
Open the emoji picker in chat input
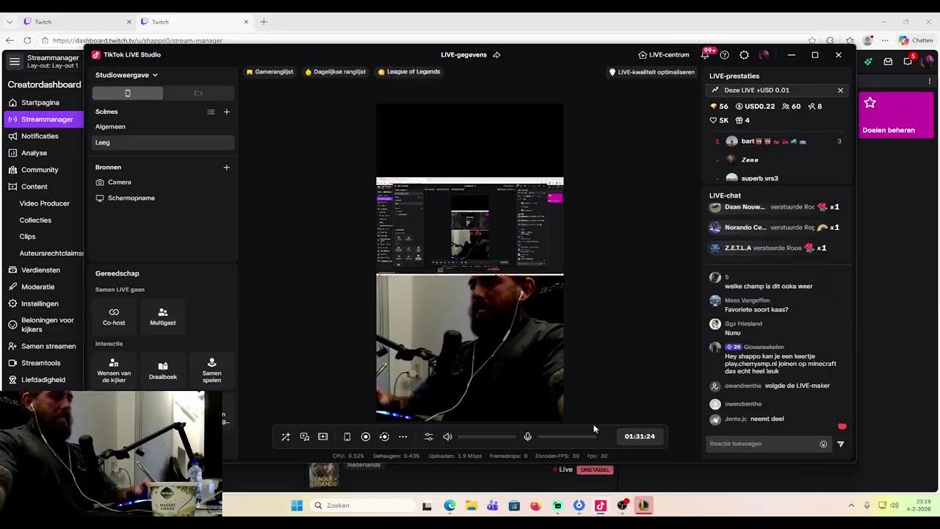pyautogui.click(x=823, y=444)
